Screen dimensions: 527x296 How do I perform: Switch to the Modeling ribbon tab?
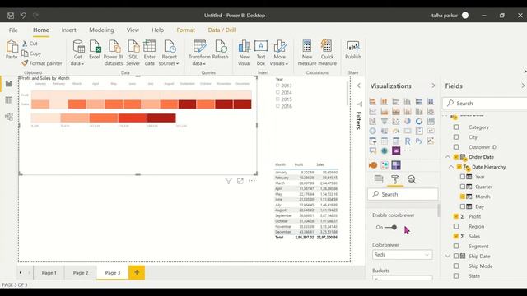tap(101, 30)
